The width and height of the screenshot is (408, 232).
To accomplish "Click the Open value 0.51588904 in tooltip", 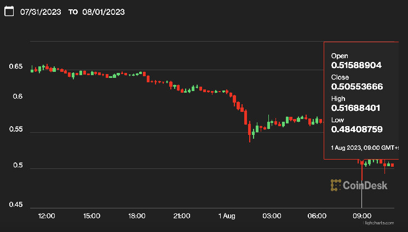I will click(x=357, y=65).
